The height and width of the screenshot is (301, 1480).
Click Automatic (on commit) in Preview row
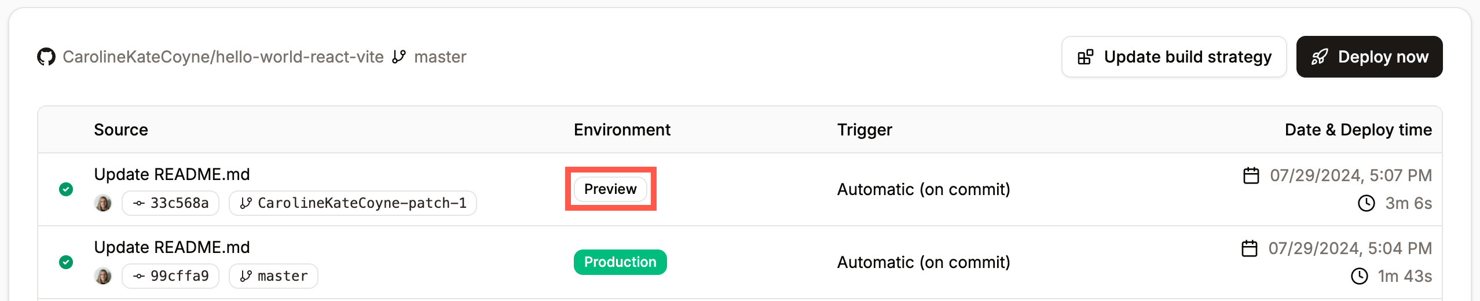[x=924, y=189]
